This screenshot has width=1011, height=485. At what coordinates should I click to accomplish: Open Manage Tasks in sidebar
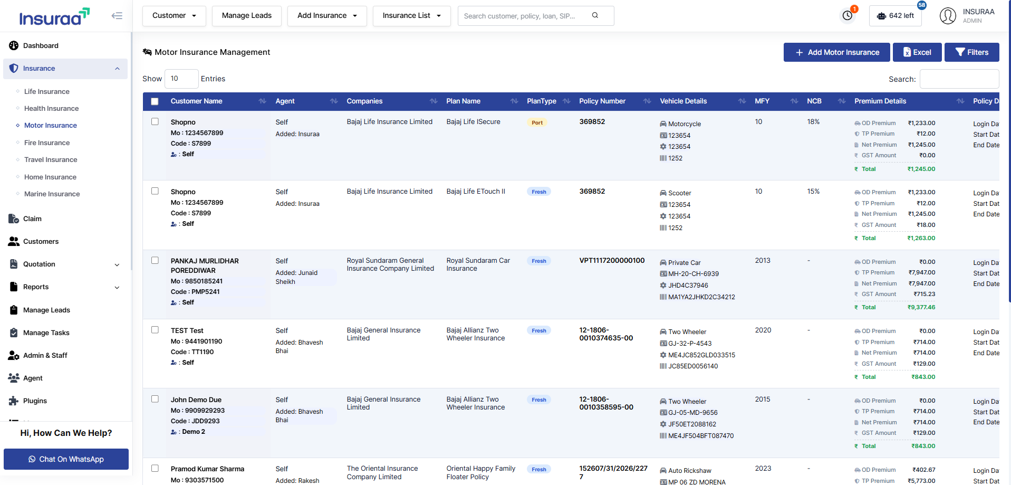(46, 332)
